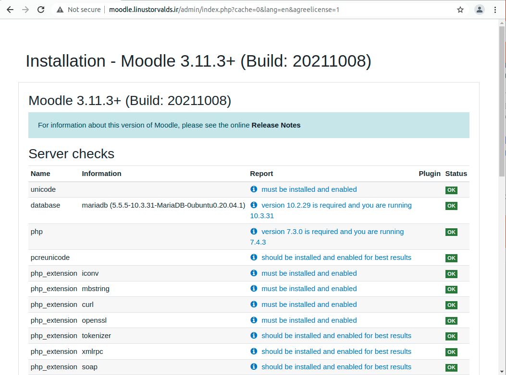
Task: Go forward with the browser arrow
Action: click(25, 10)
